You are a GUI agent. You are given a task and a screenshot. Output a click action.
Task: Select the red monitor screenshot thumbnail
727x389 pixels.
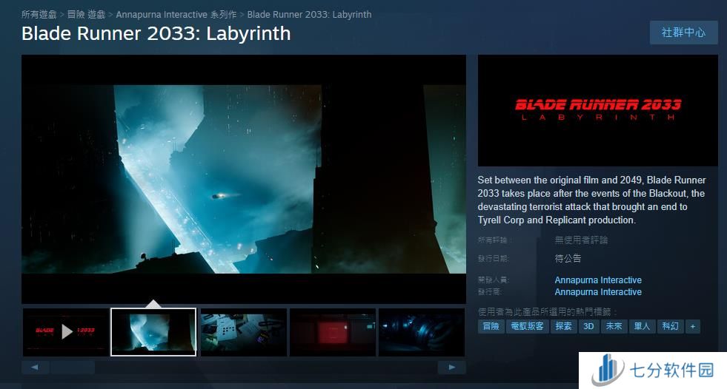pos(332,332)
